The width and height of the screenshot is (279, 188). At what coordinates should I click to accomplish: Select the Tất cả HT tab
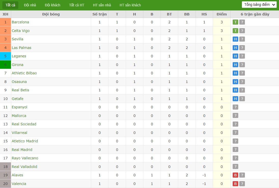coord(77,5)
